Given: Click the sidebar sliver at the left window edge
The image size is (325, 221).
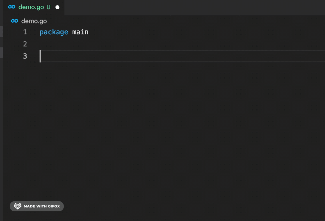Looking at the screenshot, I should click(1, 120).
